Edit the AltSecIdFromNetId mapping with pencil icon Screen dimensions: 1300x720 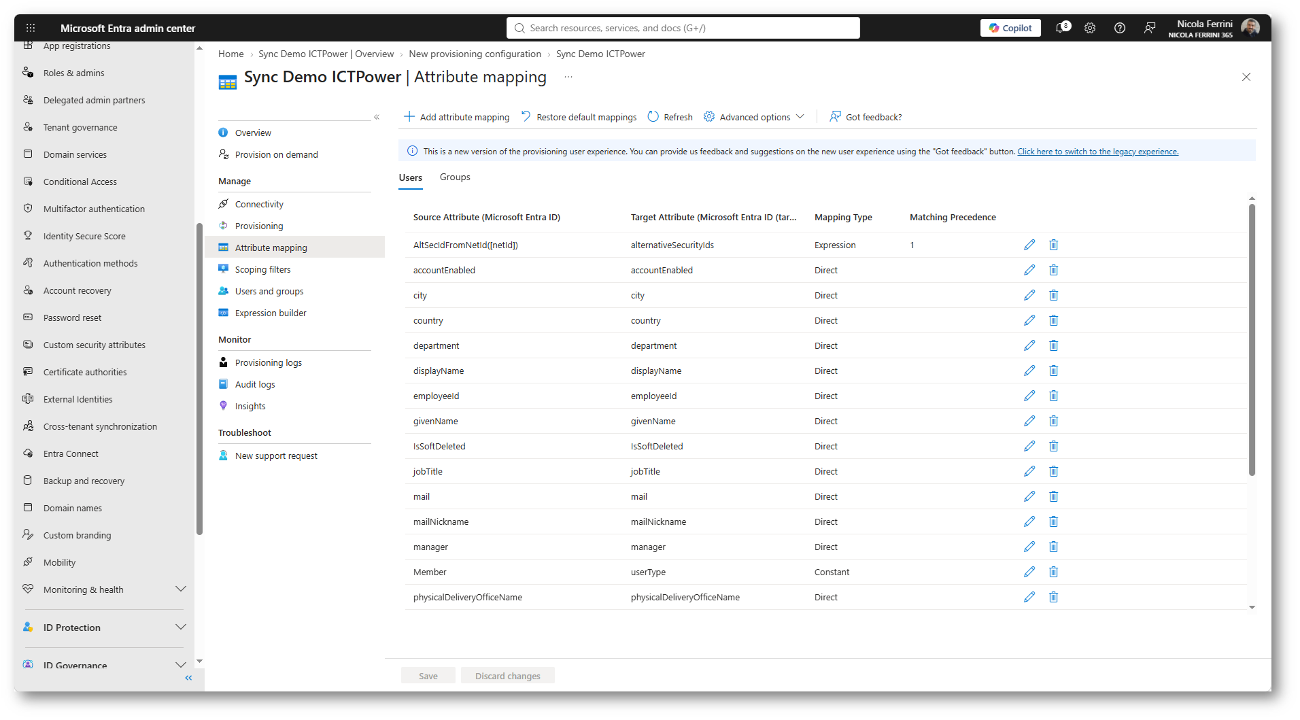[x=1029, y=245]
